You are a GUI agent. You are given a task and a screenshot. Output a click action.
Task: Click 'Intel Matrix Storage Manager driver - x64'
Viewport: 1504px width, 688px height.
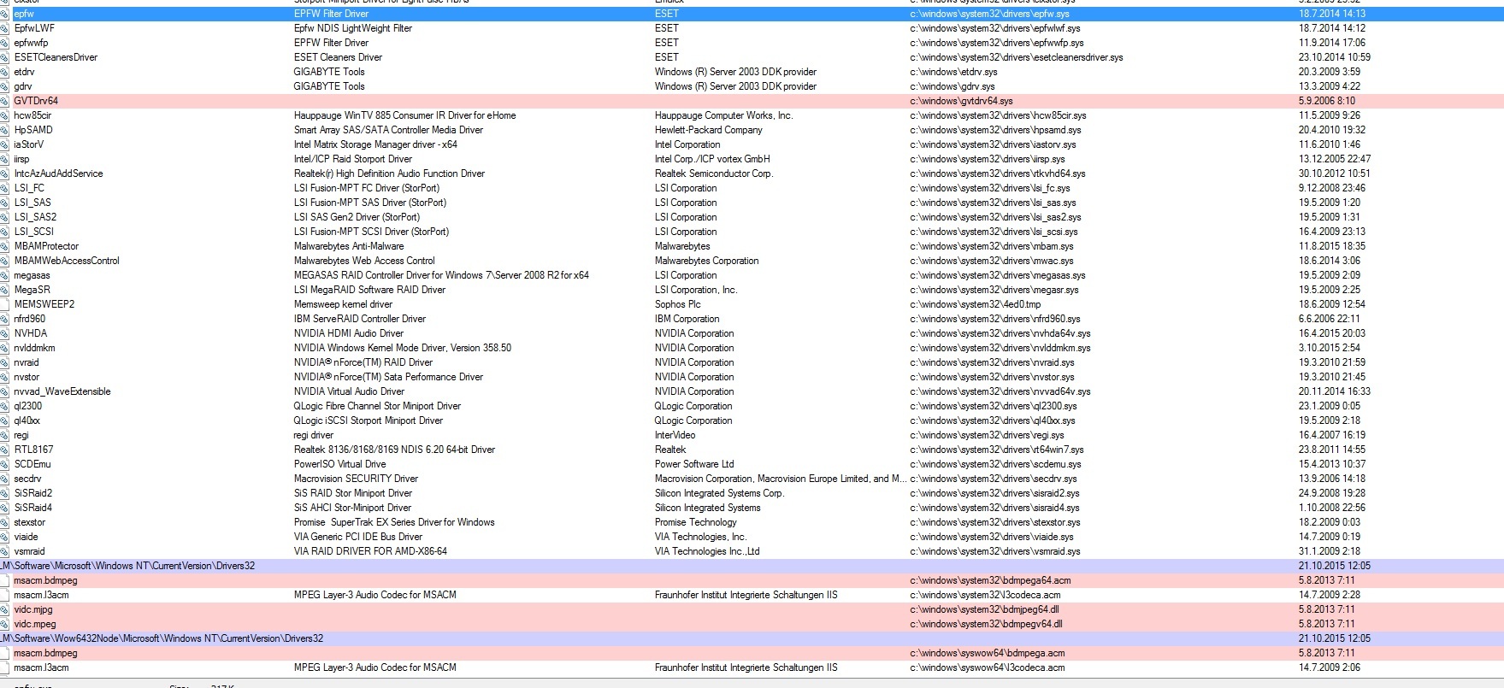click(375, 144)
